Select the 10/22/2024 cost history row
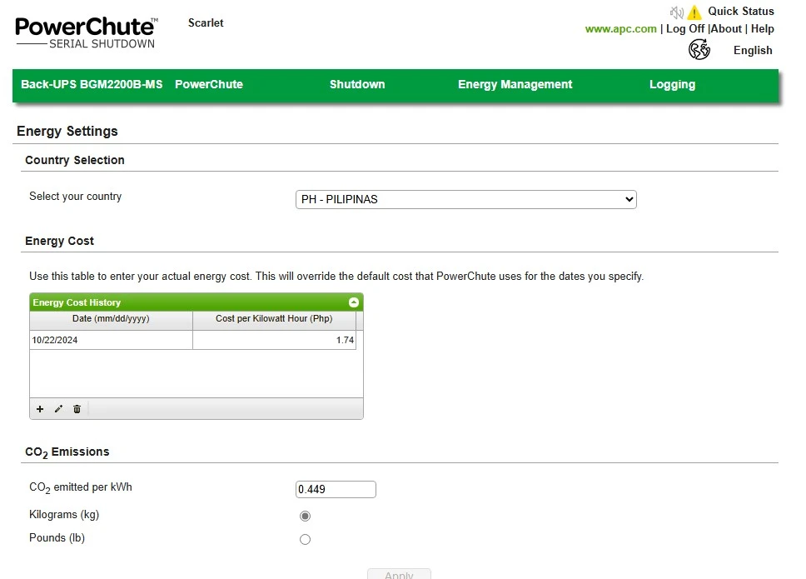This screenshot has width=806, height=579. coord(193,340)
